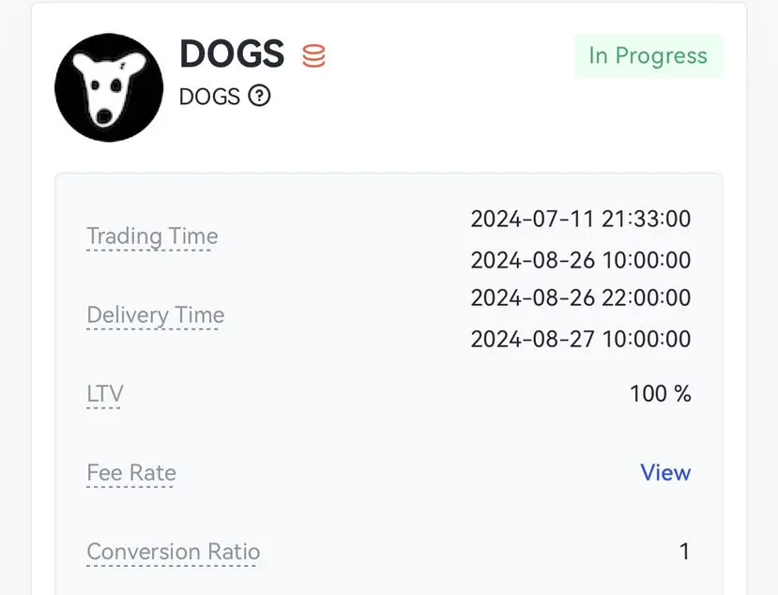Click the DOGS subtitle text
Screen dimensions: 778x595
pyautogui.click(x=209, y=97)
